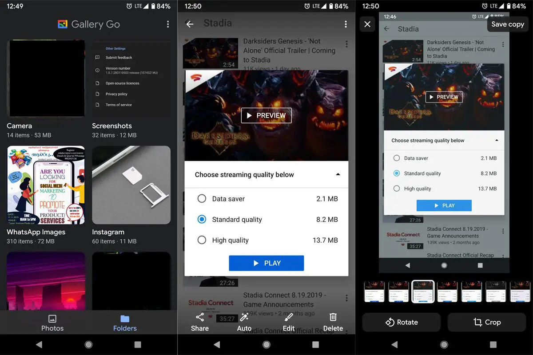Select the fifth filter thumbnail

tap(471, 292)
